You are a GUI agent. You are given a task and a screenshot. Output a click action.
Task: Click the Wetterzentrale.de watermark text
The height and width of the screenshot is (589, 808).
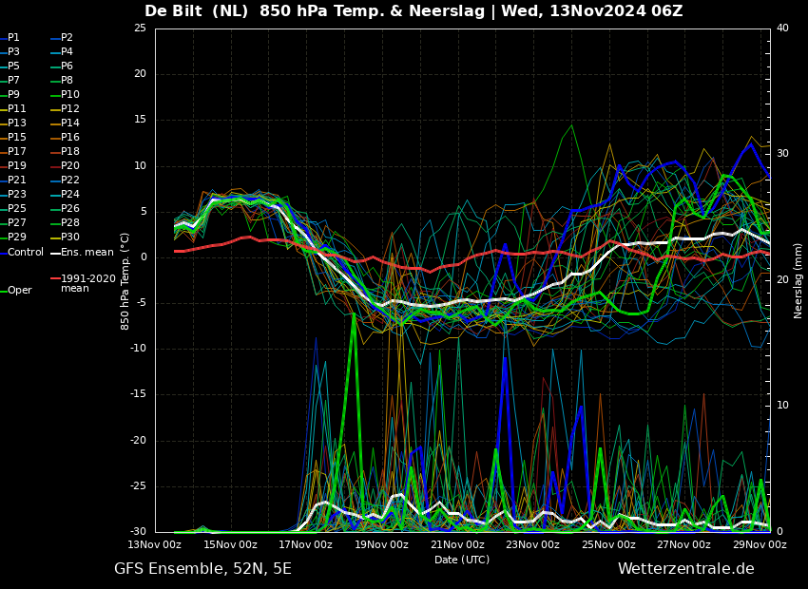685,569
